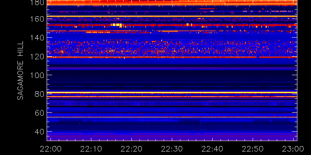This screenshot has width=311, height=155.
Task: Click the 40 frequency axis label
Action: tap(39, 131)
